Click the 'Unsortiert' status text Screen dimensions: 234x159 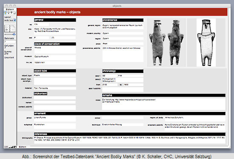click(x=9, y=58)
